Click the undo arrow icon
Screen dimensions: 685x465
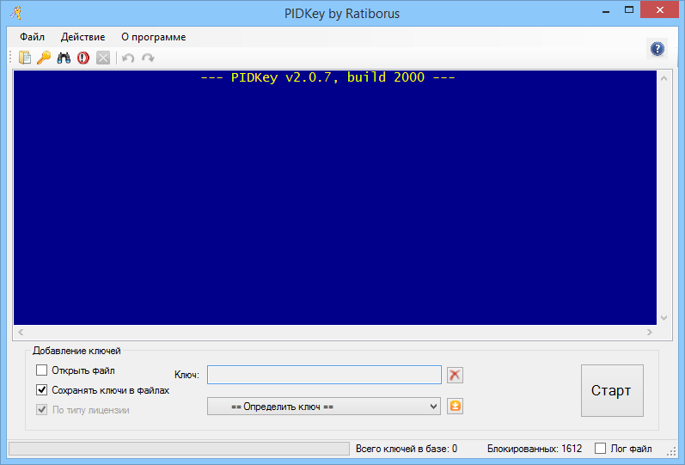[x=128, y=58]
